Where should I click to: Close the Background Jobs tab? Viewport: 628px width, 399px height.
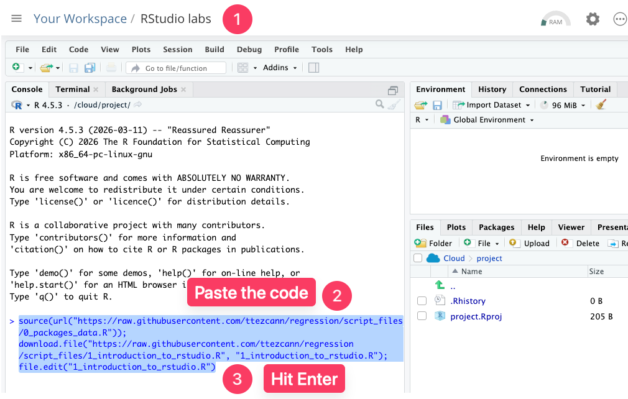pyautogui.click(x=183, y=89)
